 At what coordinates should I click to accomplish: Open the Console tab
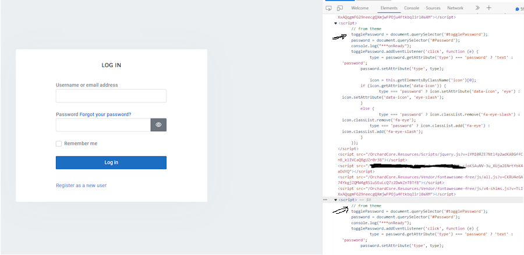point(412,8)
